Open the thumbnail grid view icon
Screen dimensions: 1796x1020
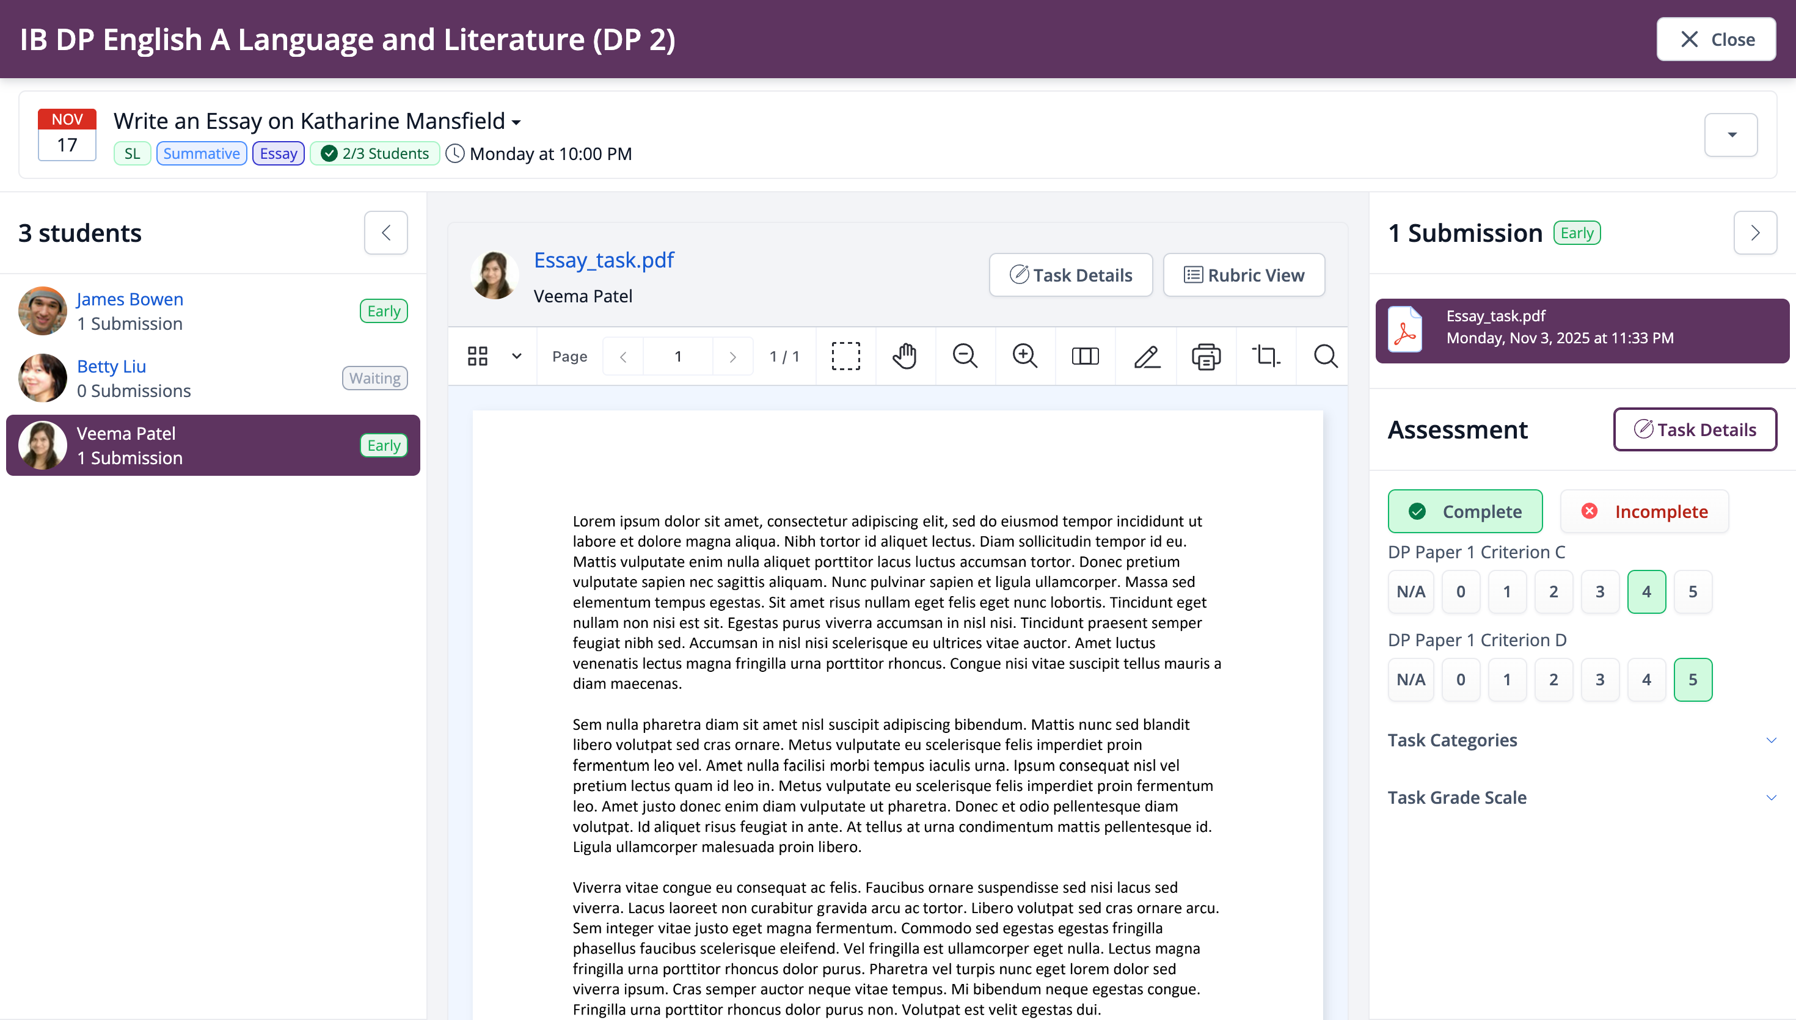(x=478, y=356)
